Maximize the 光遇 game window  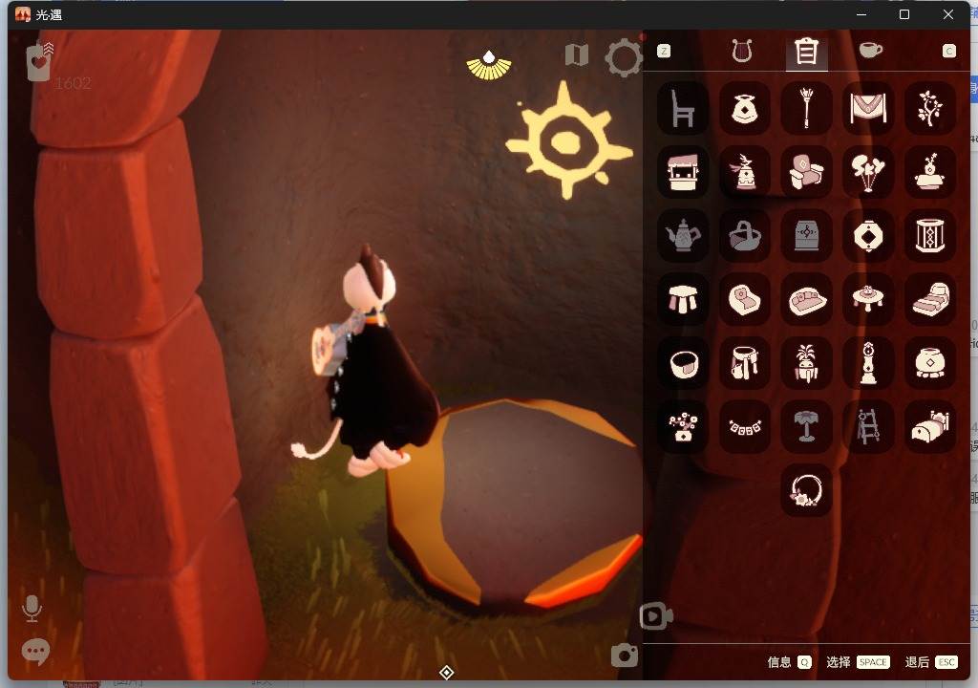pyautogui.click(x=904, y=14)
